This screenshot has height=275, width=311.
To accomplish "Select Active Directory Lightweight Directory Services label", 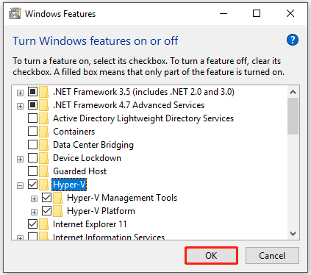I will (143, 118).
